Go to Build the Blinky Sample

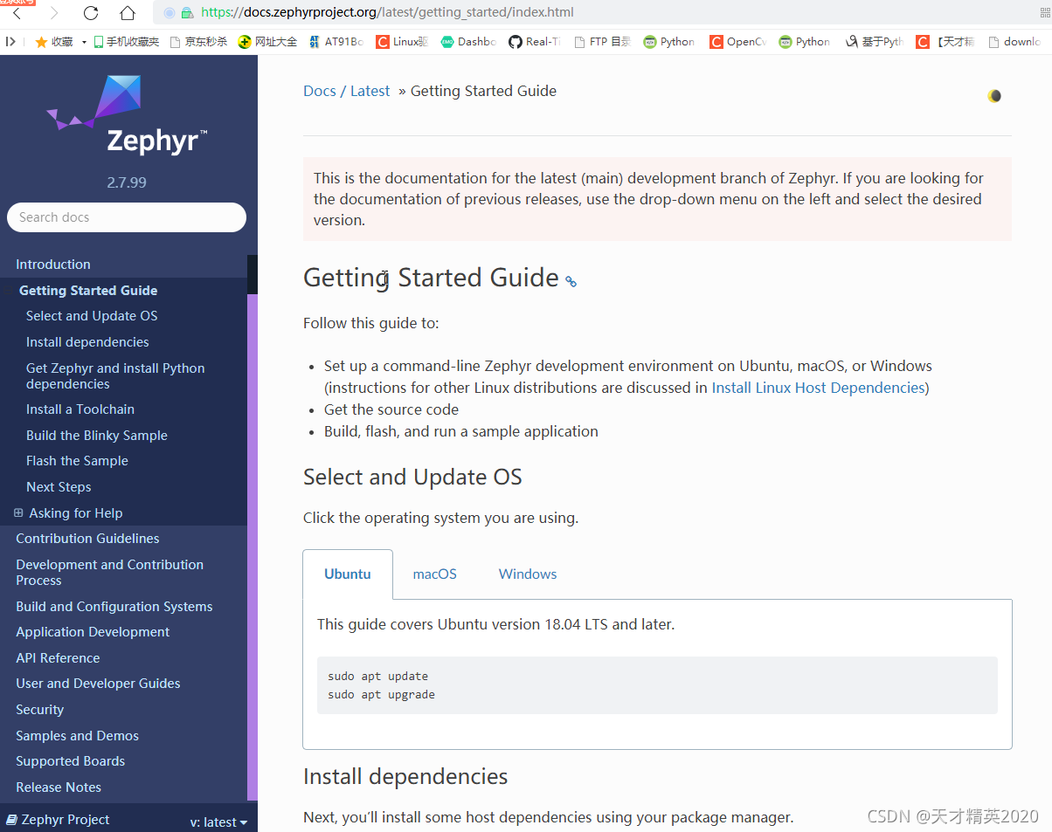pos(97,436)
